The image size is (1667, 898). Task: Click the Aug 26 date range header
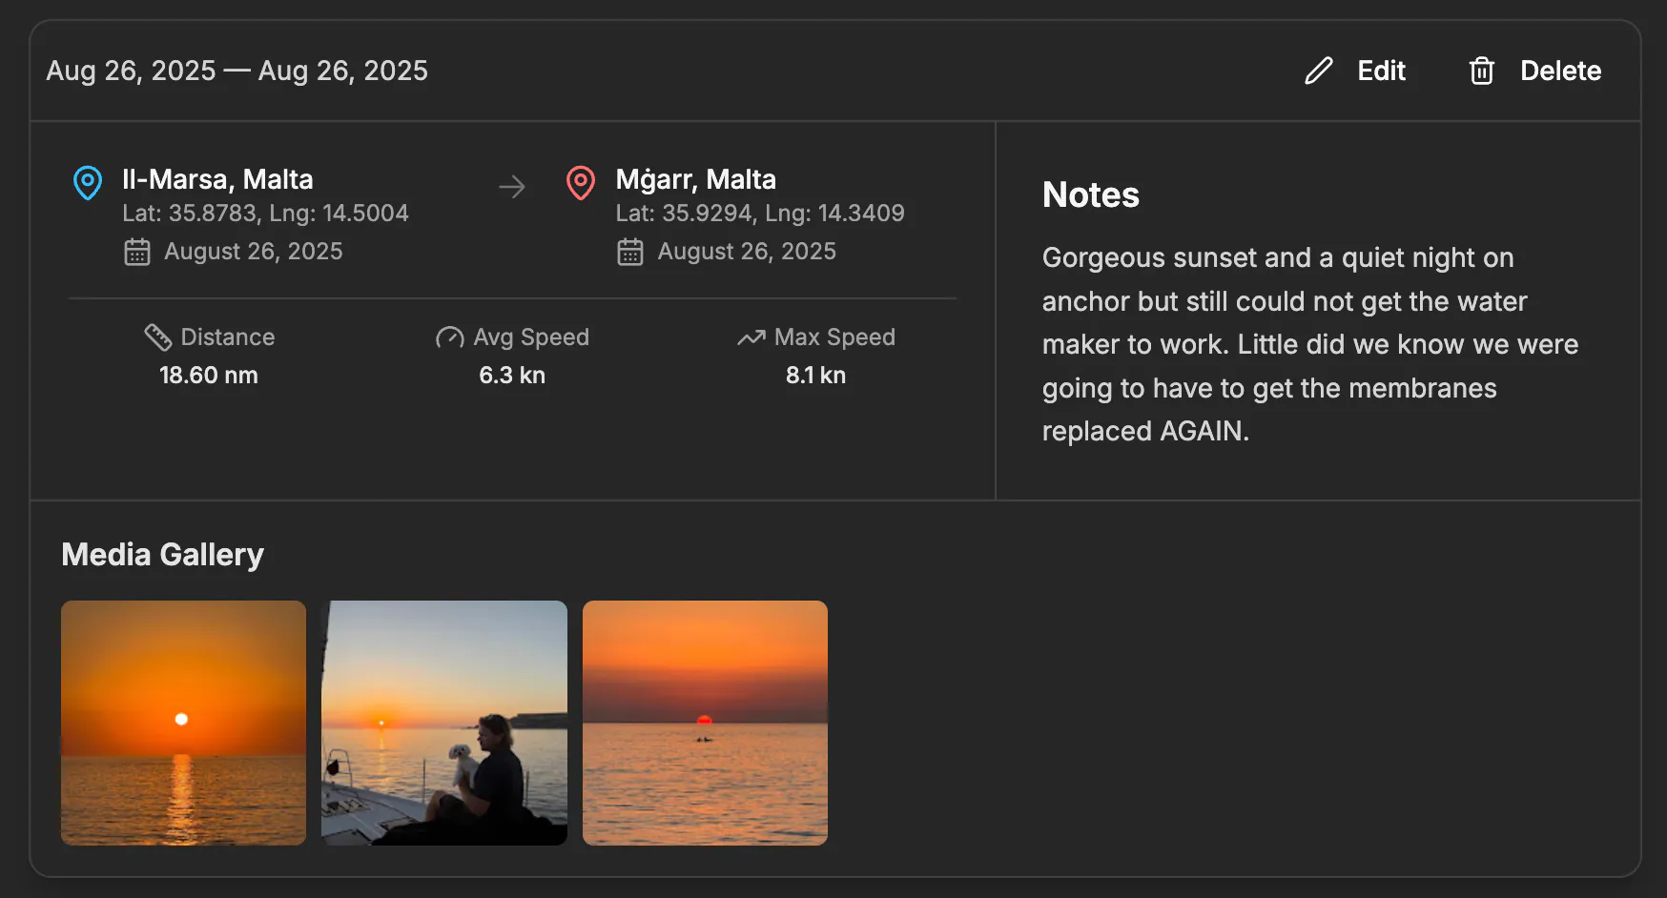[237, 70]
